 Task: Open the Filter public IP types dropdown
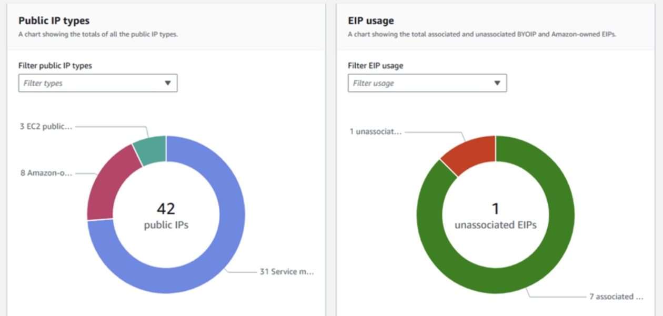(x=97, y=83)
